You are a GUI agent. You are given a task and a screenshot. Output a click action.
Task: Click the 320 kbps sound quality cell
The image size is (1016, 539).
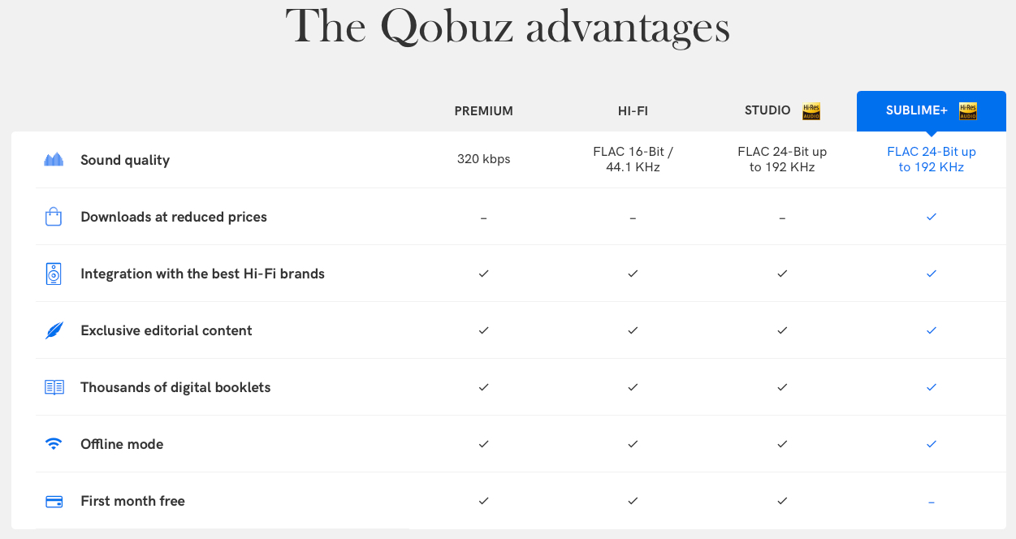coord(484,159)
